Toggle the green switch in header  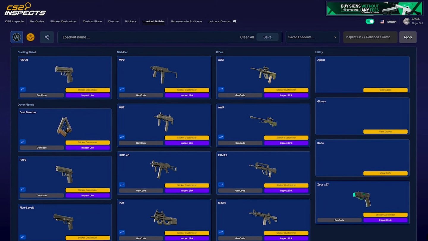click(370, 21)
